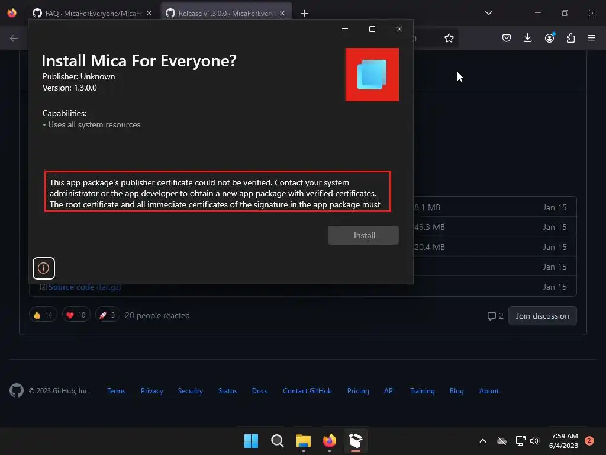Open Docs footer link

[260, 391]
